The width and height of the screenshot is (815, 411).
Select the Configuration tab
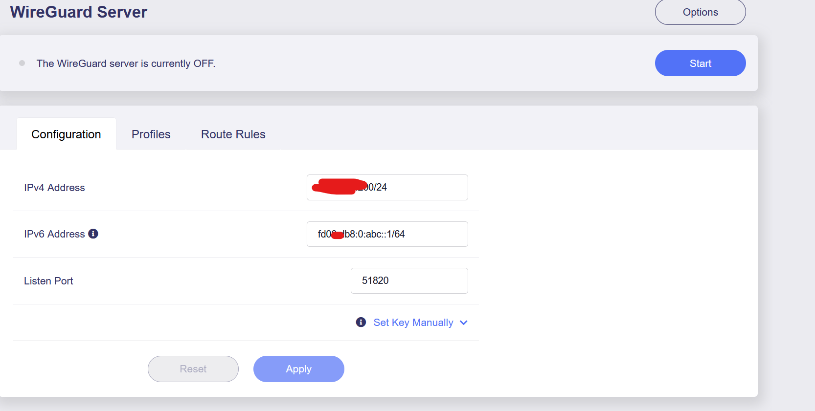click(66, 134)
